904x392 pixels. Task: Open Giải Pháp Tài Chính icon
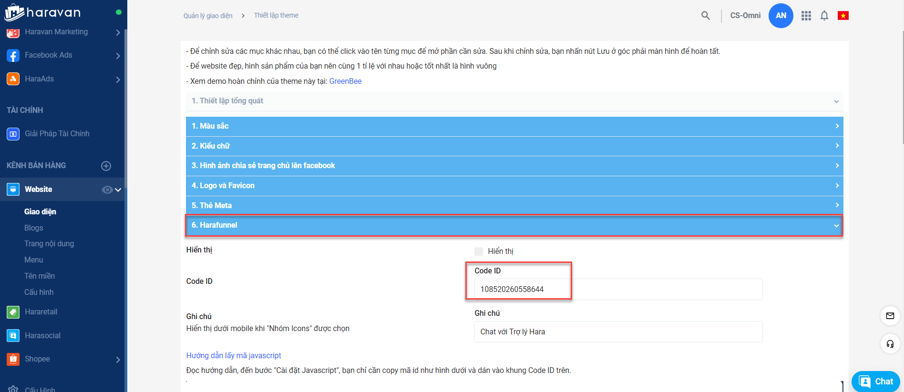13,134
